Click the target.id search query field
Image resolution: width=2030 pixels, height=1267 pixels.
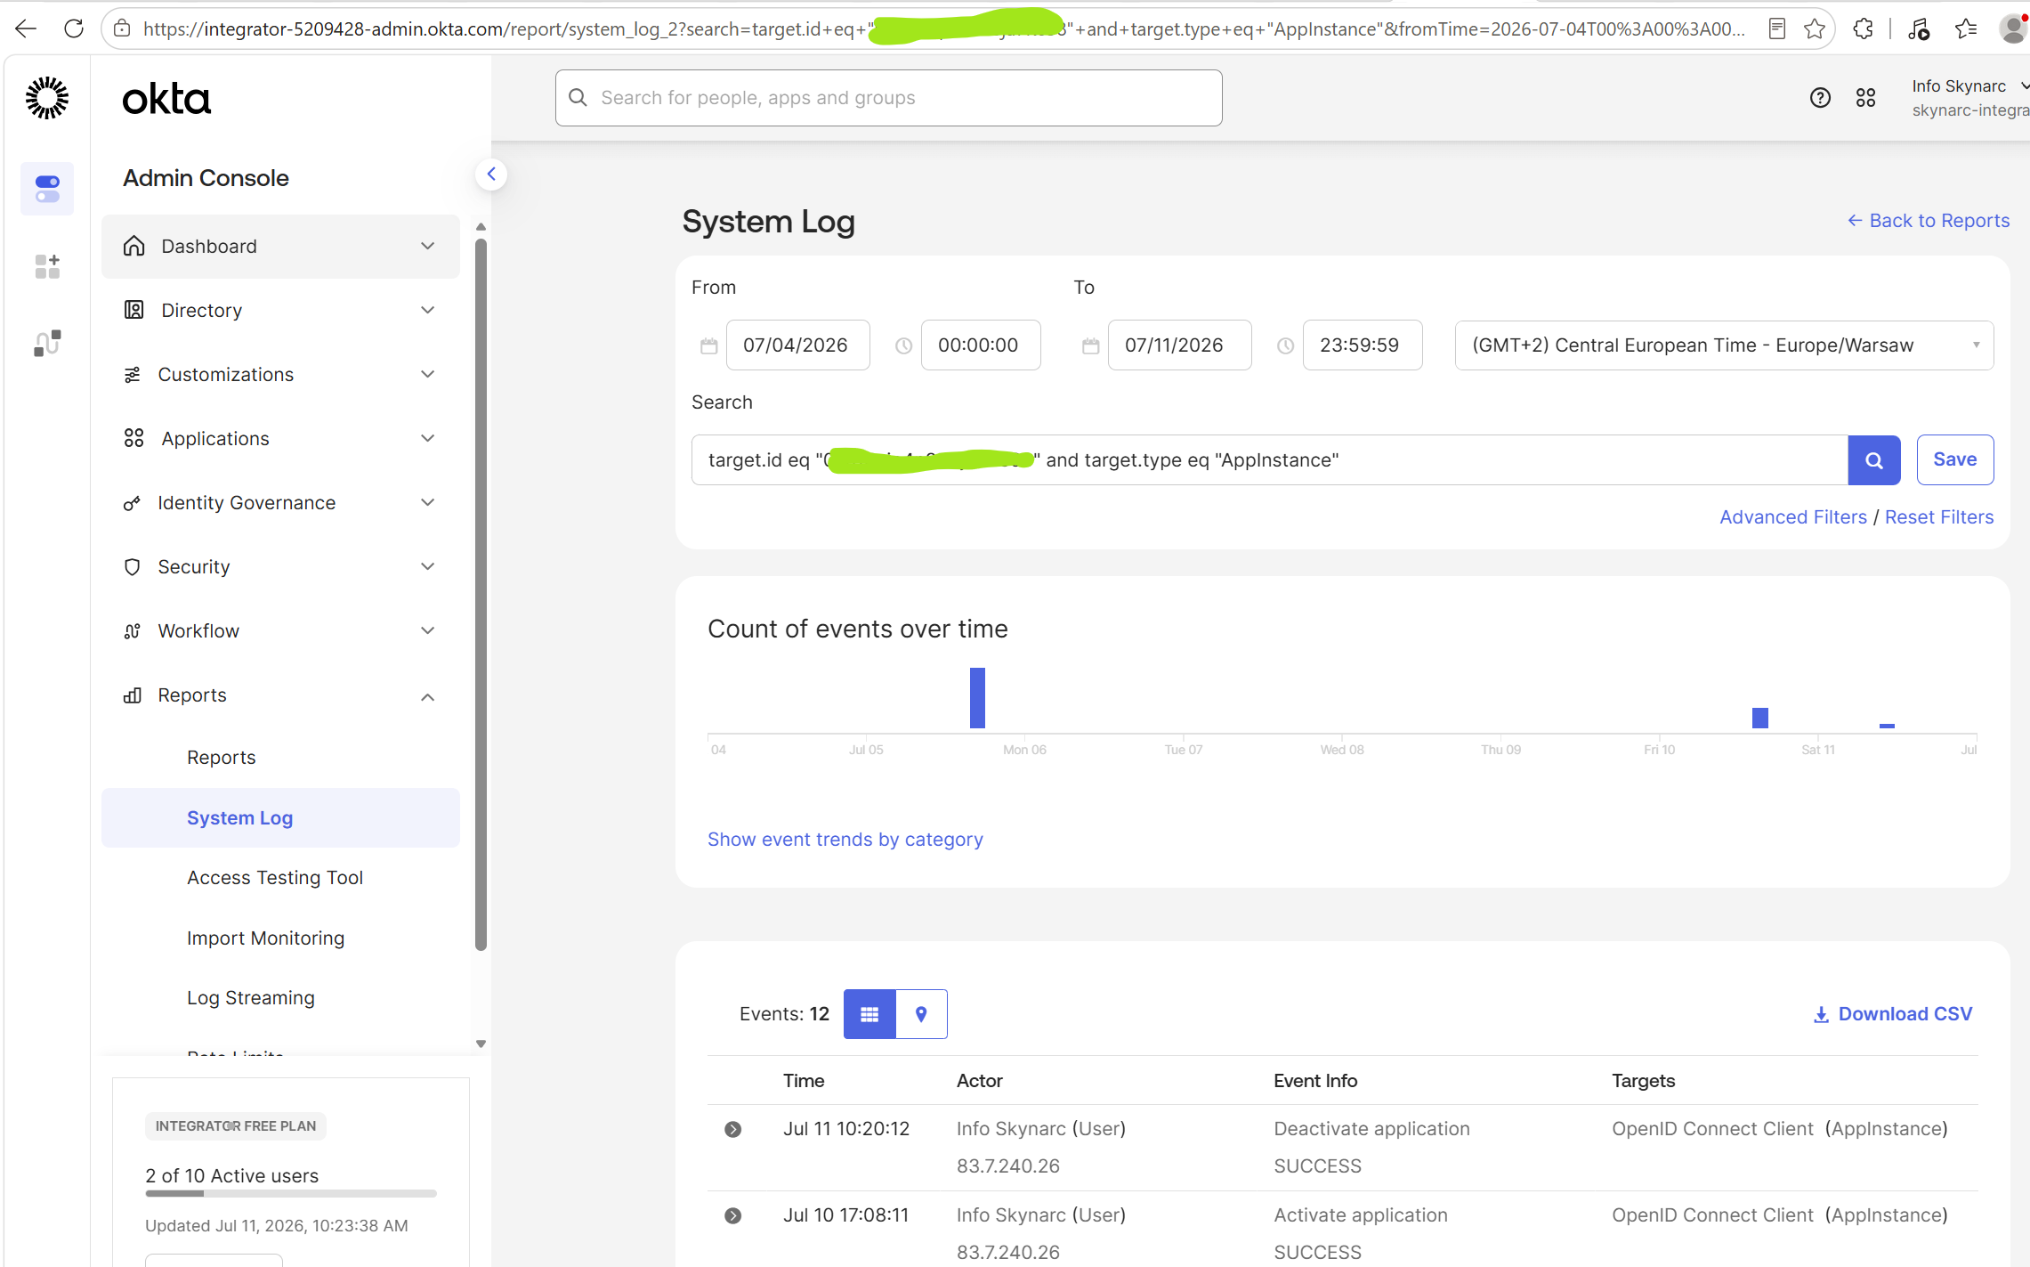click(x=1270, y=460)
